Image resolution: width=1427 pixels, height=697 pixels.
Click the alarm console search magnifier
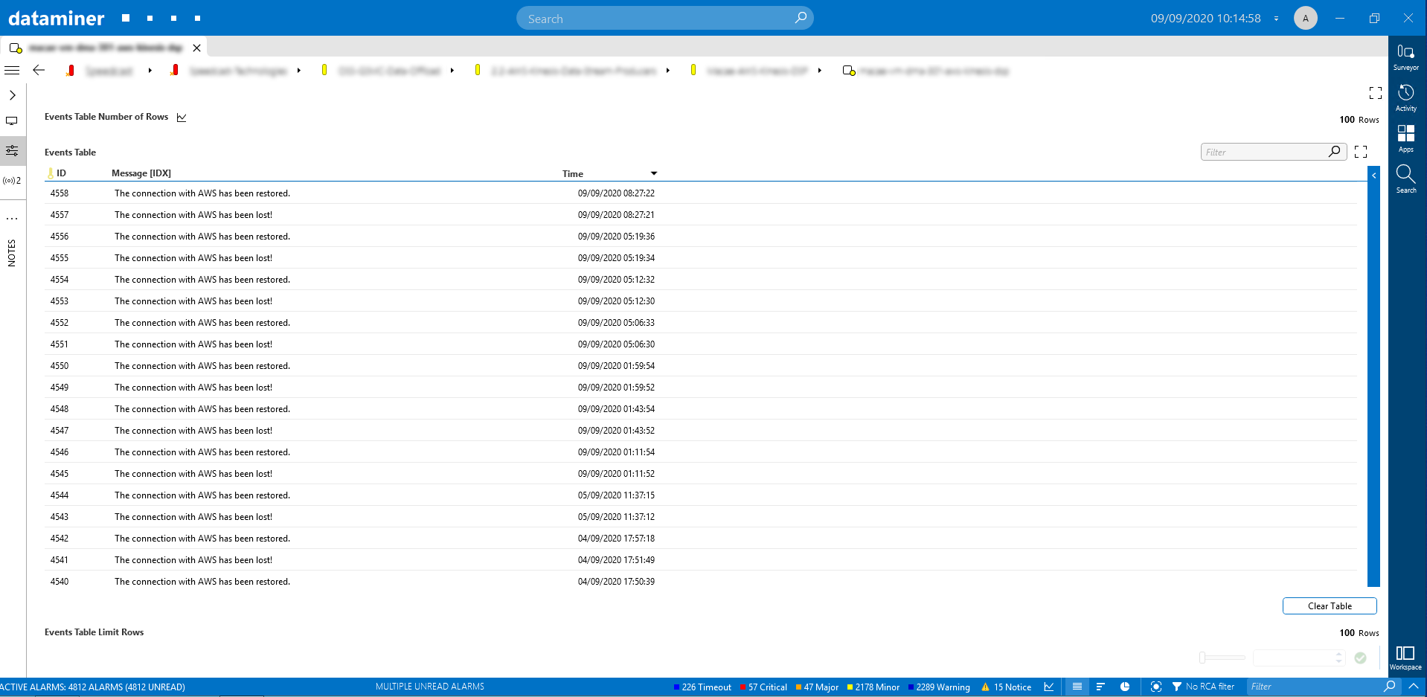tap(1389, 686)
